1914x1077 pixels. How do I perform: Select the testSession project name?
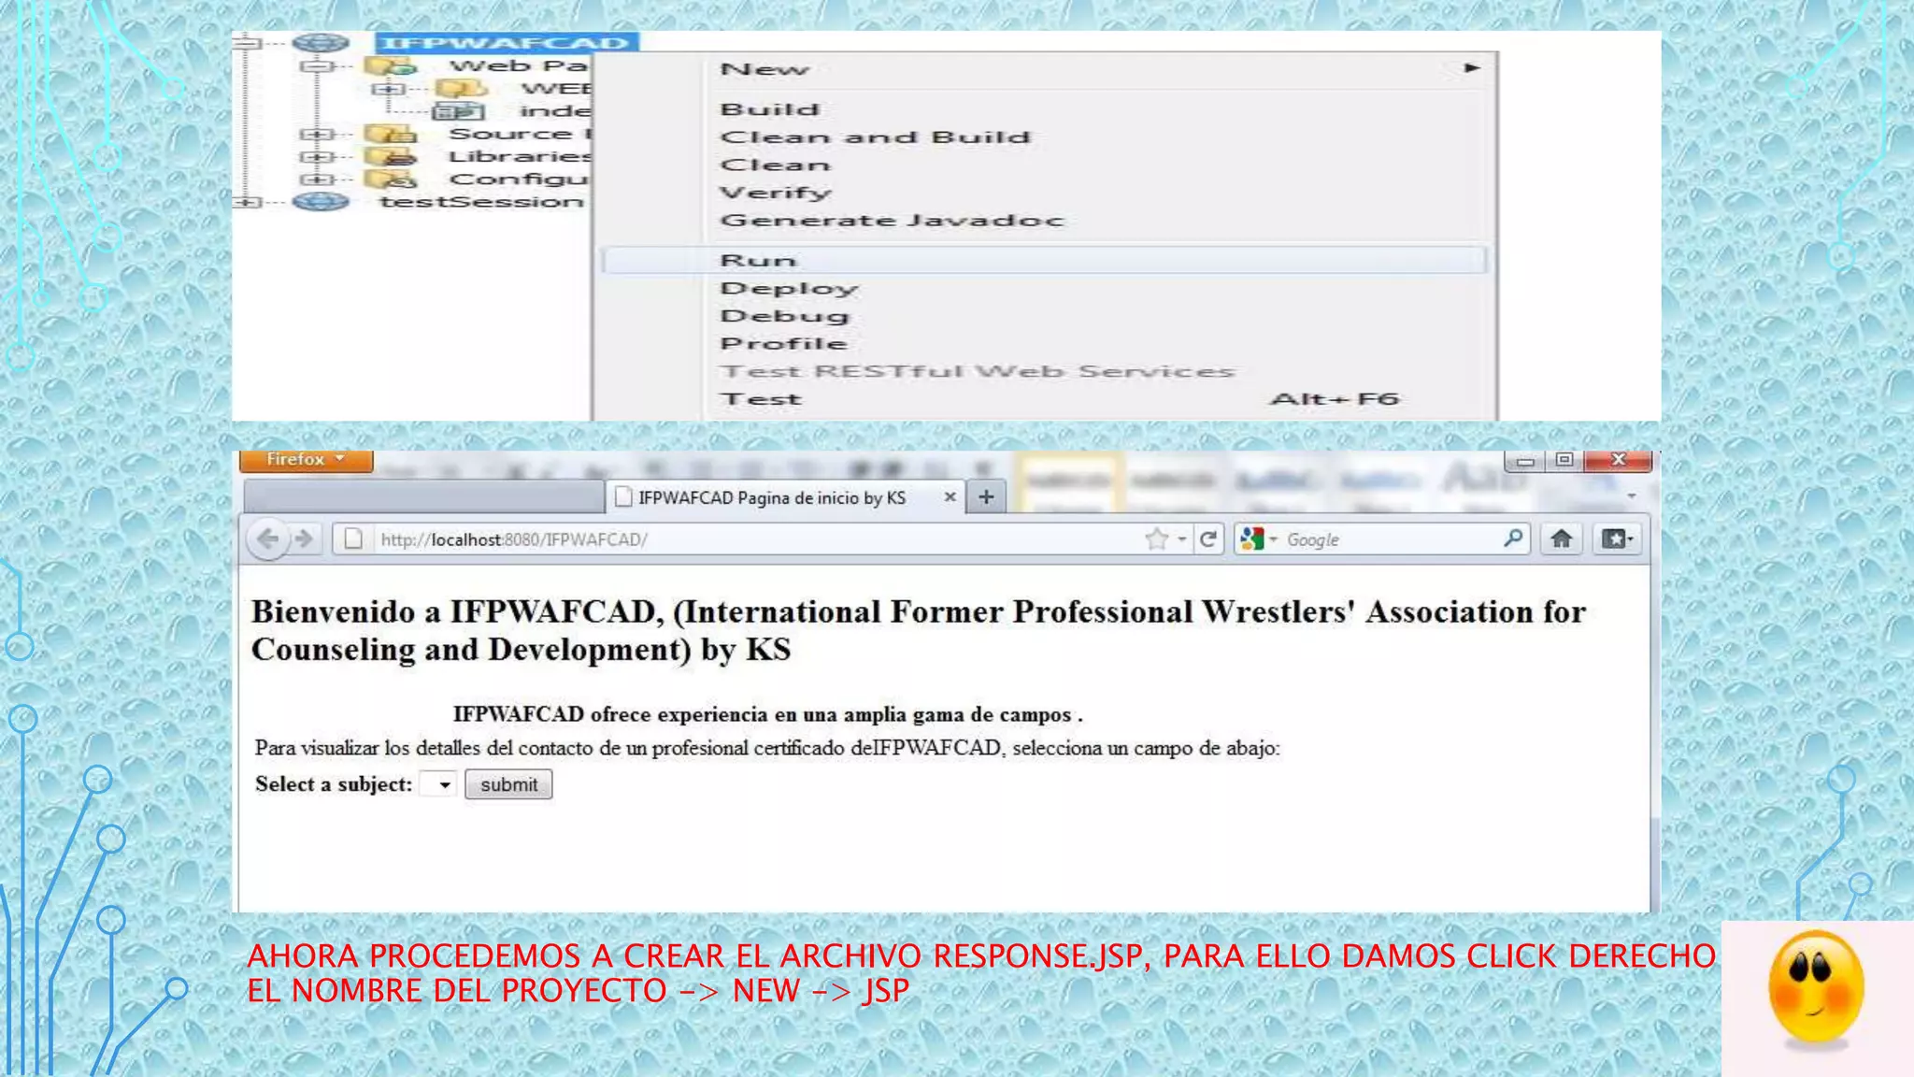coord(481,201)
